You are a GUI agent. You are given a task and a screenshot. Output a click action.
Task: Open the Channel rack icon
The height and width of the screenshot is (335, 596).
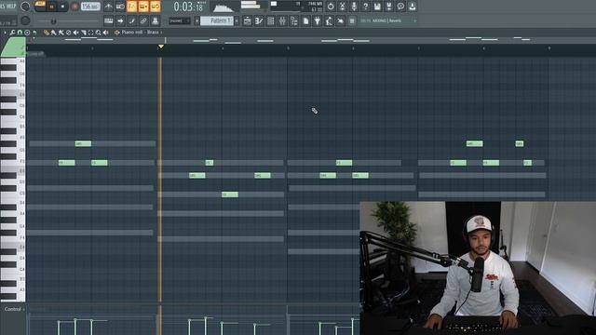click(271, 20)
